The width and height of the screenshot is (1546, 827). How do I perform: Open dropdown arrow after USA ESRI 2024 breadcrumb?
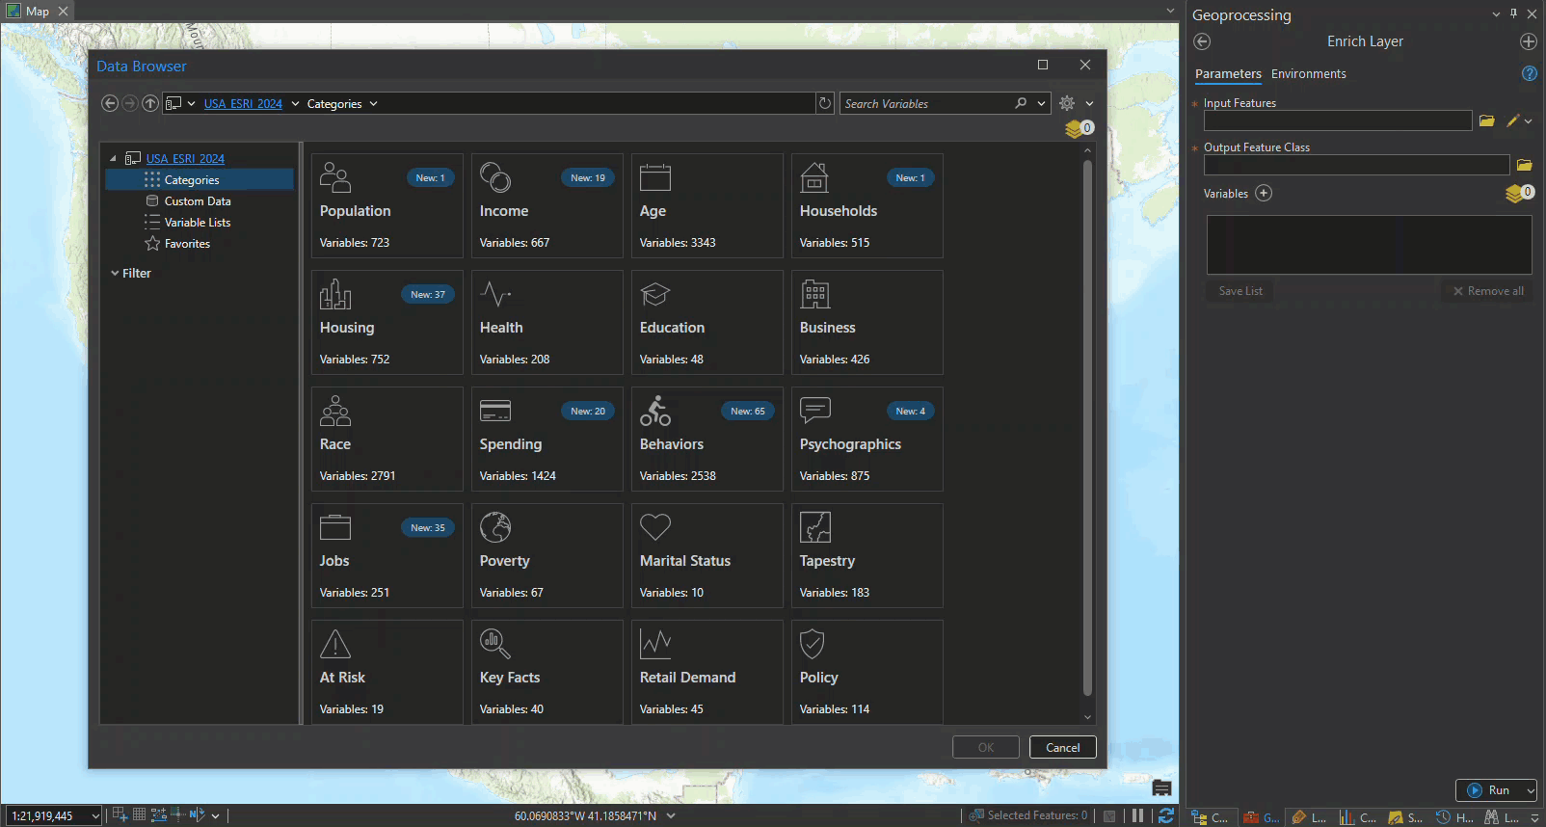tap(295, 103)
